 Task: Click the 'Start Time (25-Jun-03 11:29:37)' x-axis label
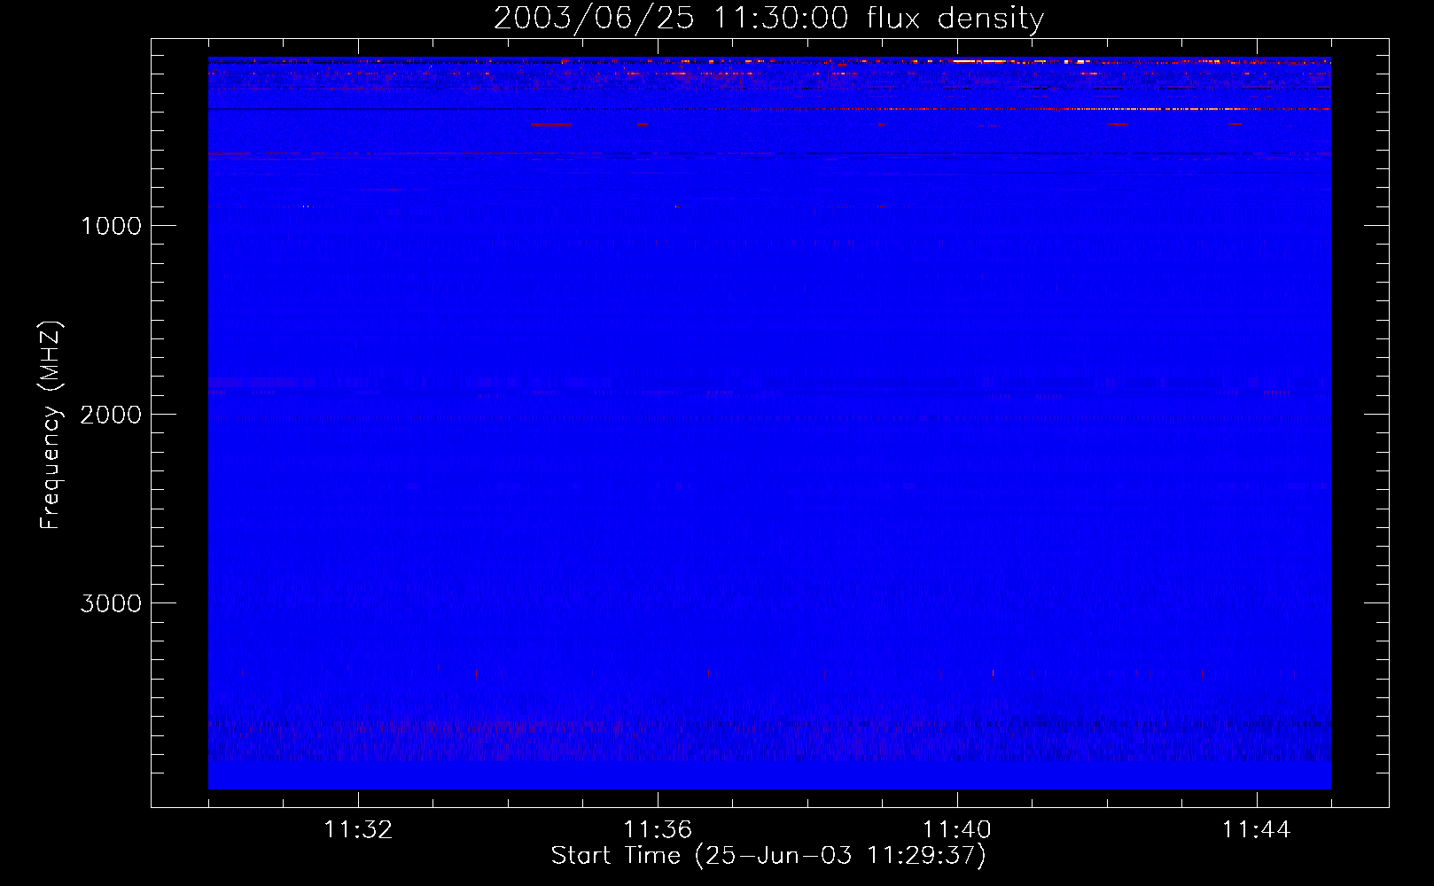click(768, 856)
